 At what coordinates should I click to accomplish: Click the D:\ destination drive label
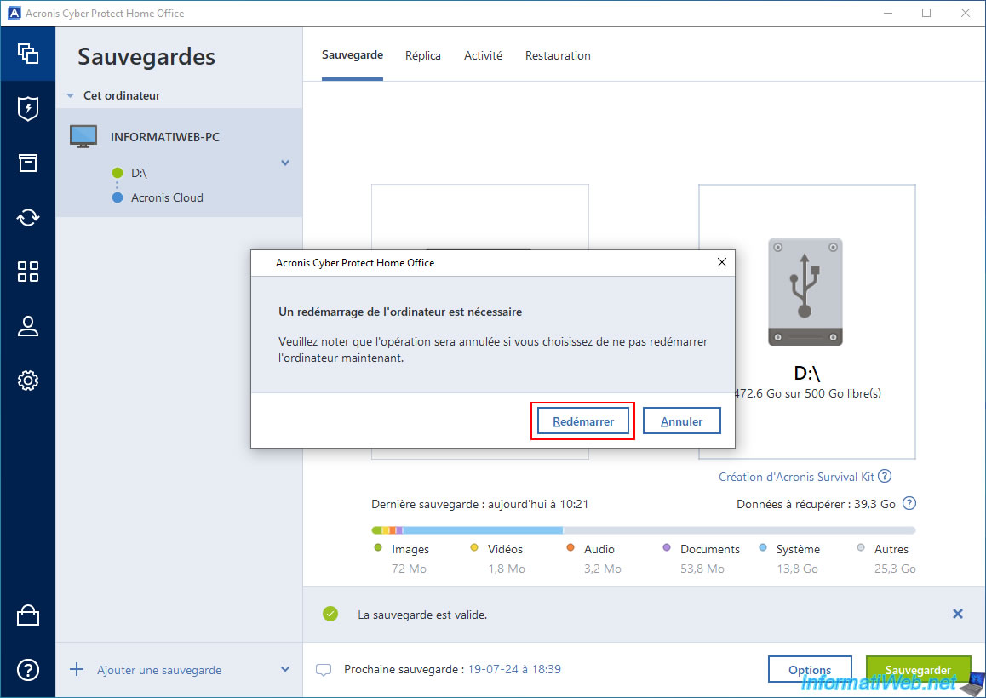[807, 374]
